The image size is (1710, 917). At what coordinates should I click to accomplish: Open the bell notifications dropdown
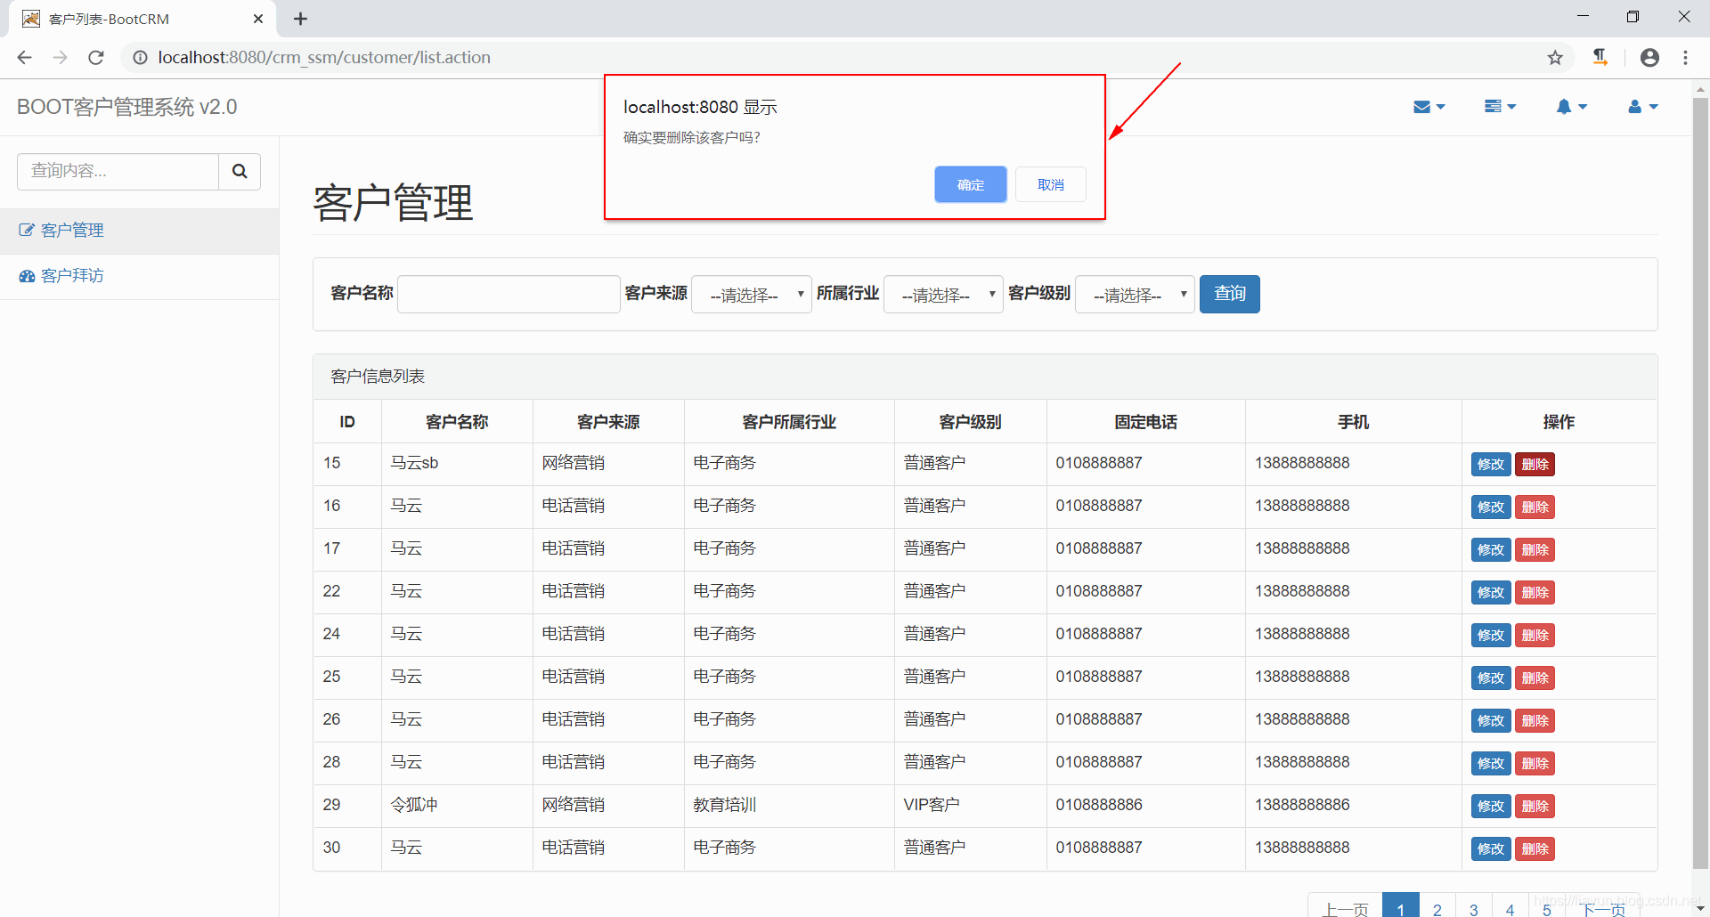1571,107
